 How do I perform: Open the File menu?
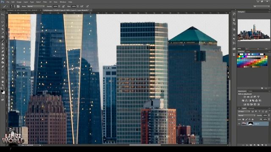8,2
